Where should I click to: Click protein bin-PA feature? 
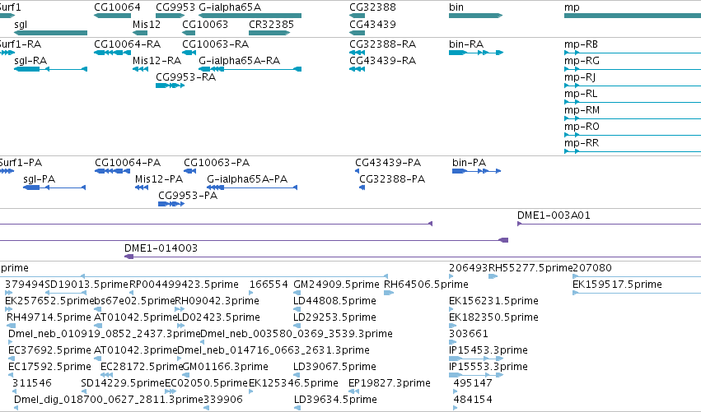pos(477,171)
